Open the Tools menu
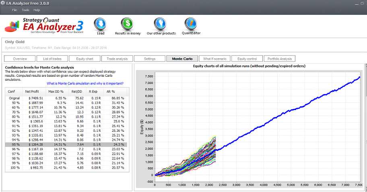367x192 pixels. point(25,10)
